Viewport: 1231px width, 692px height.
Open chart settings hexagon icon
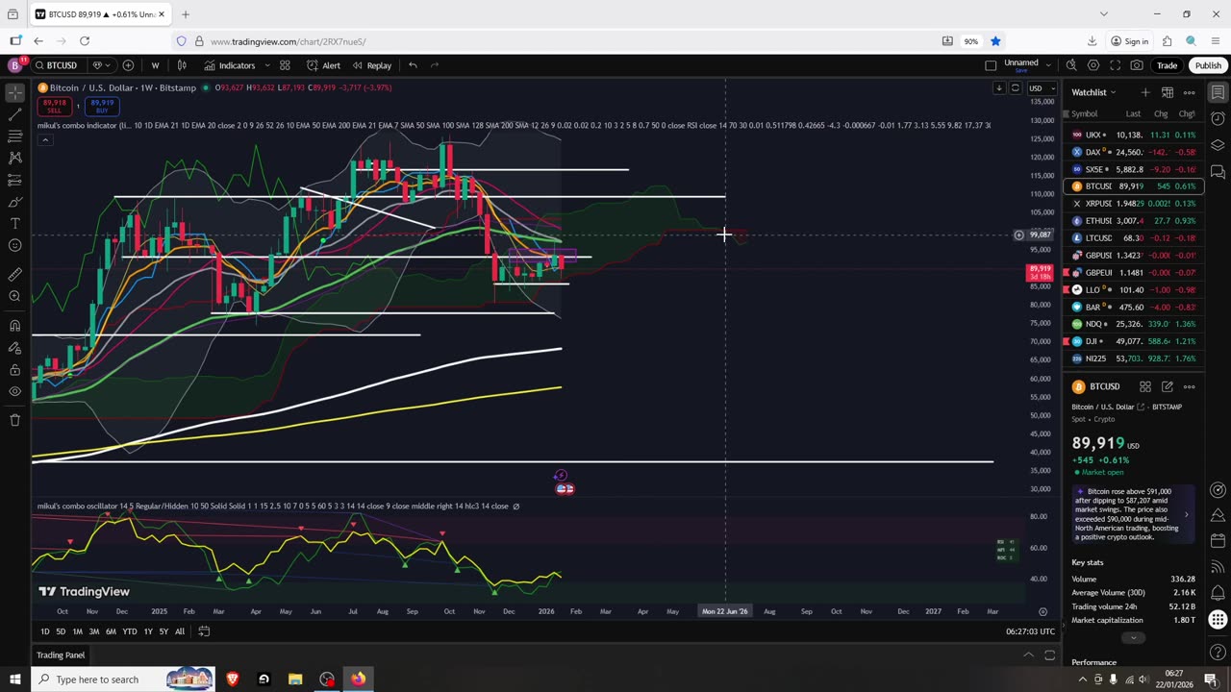[x=1093, y=65]
